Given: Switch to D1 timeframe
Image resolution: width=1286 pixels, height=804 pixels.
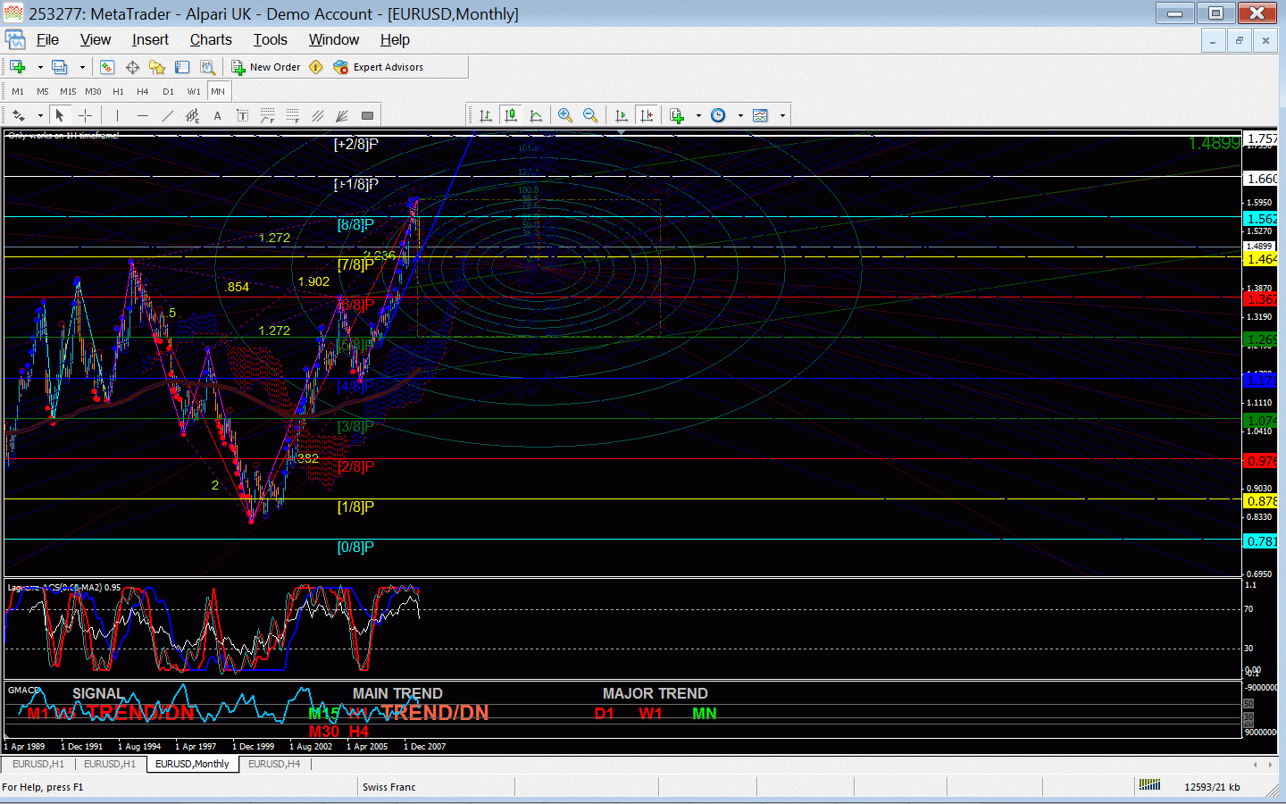Looking at the screenshot, I should coord(168,91).
